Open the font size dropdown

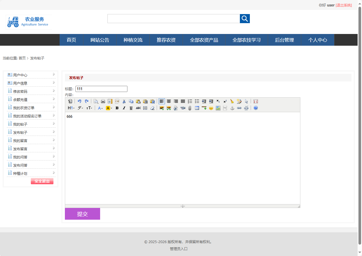click(89, 108)
